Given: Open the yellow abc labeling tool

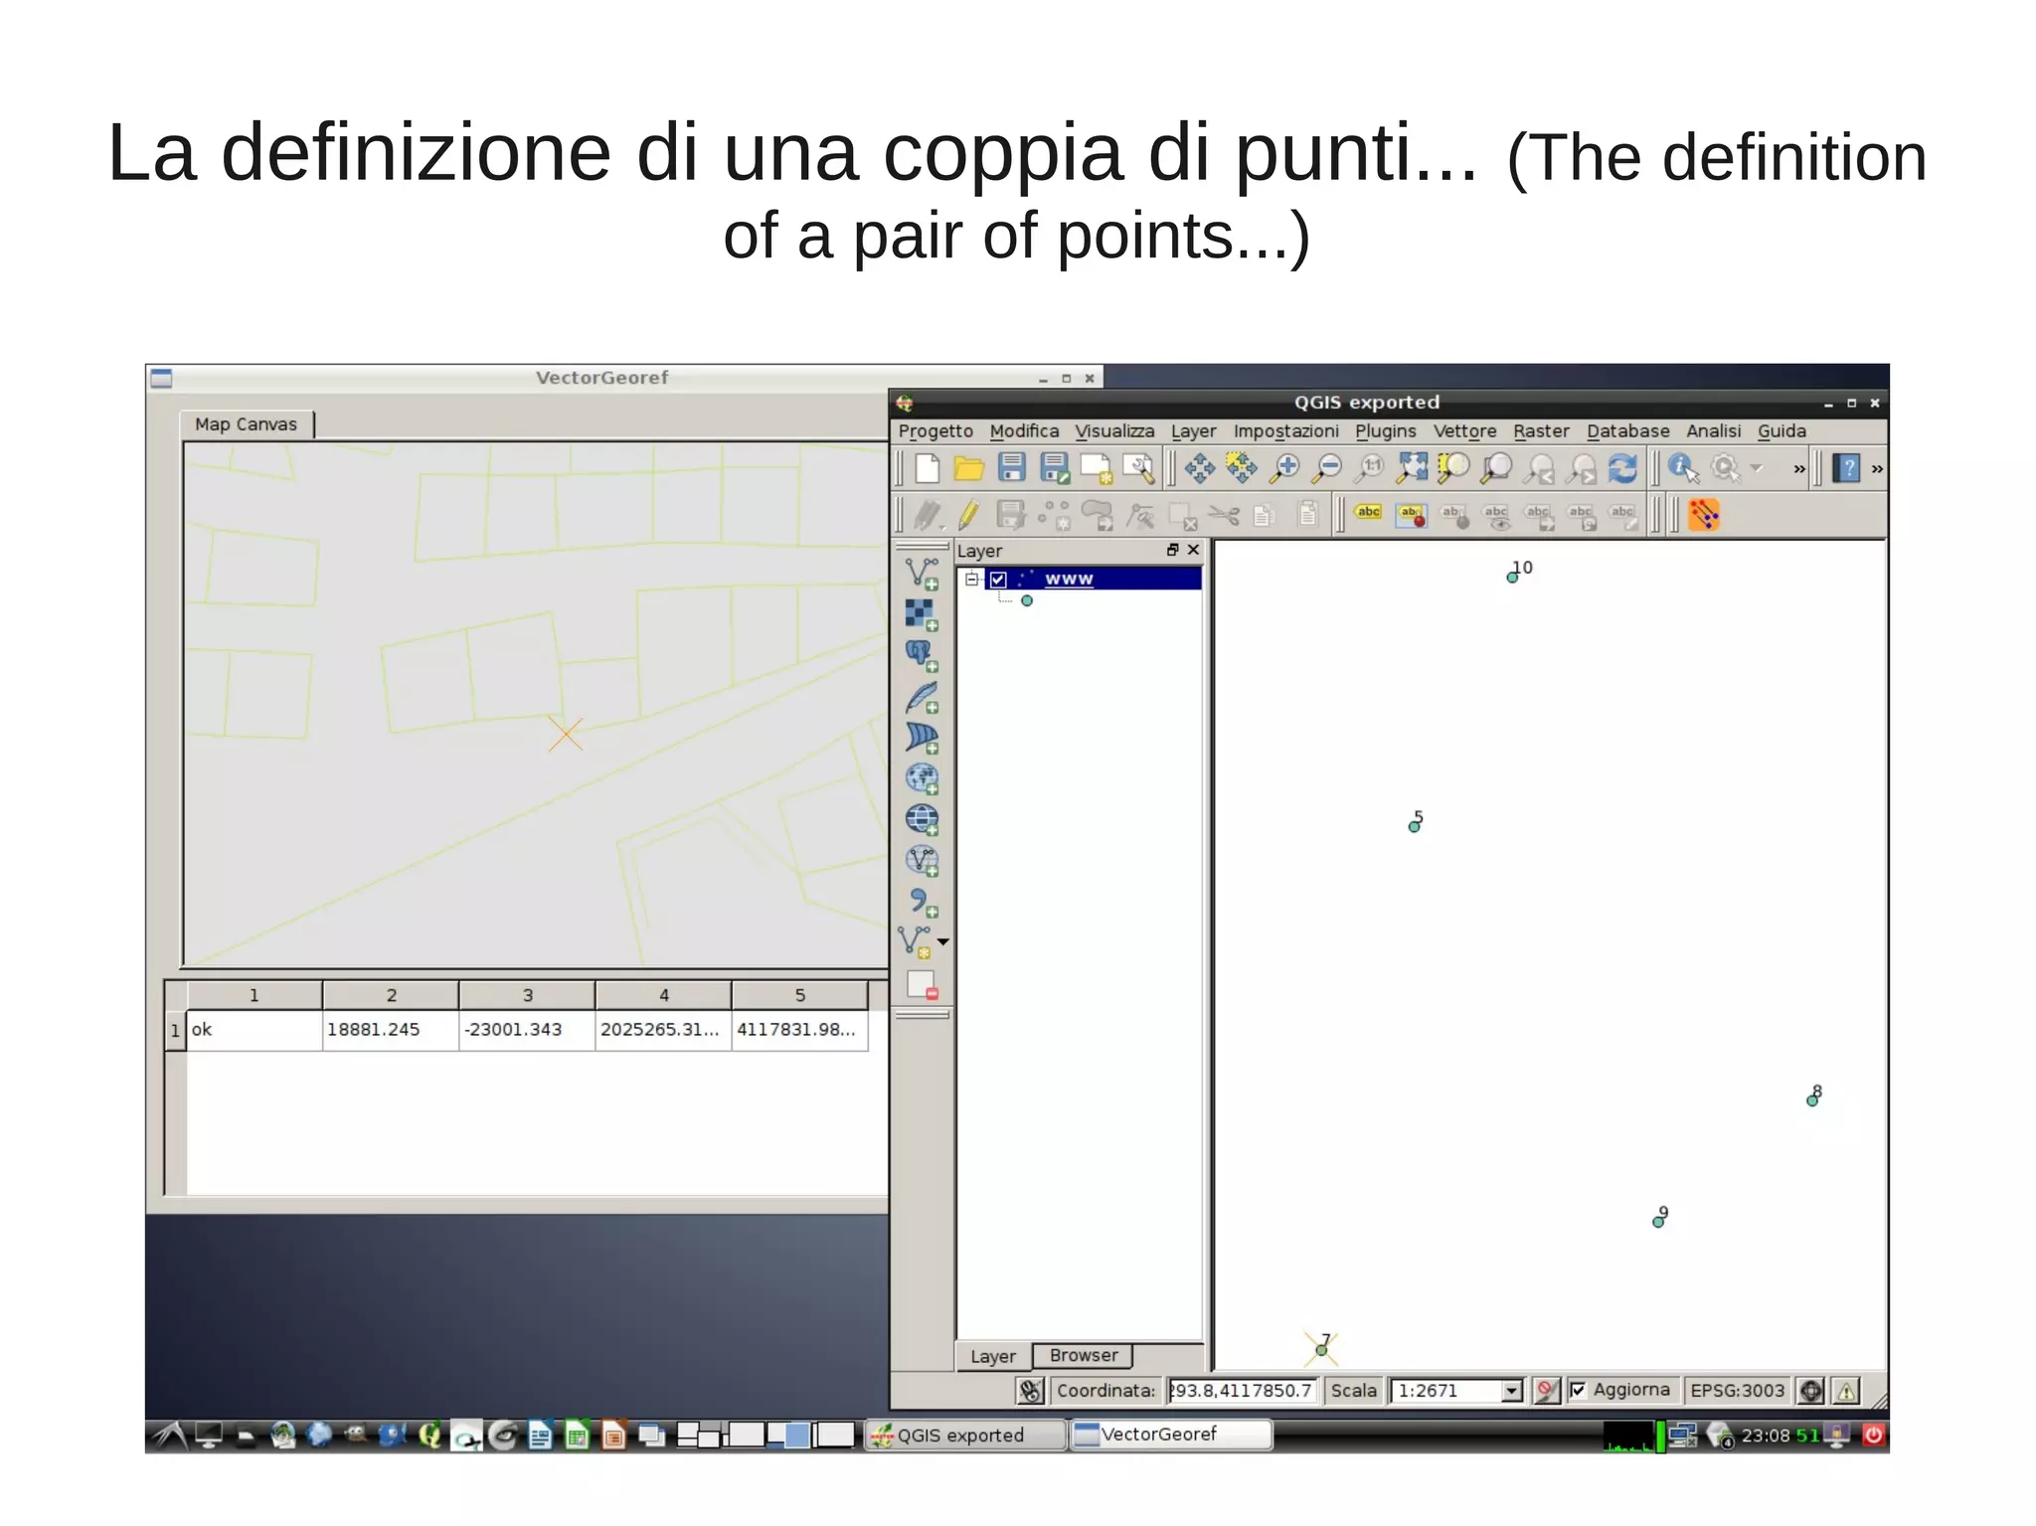Looking at the screenshot, I should coord(1369,513).
